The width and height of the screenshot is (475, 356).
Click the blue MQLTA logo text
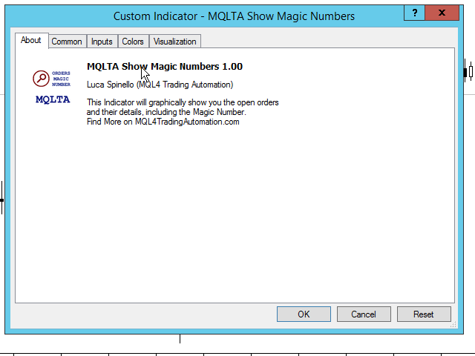pos(53,99)
